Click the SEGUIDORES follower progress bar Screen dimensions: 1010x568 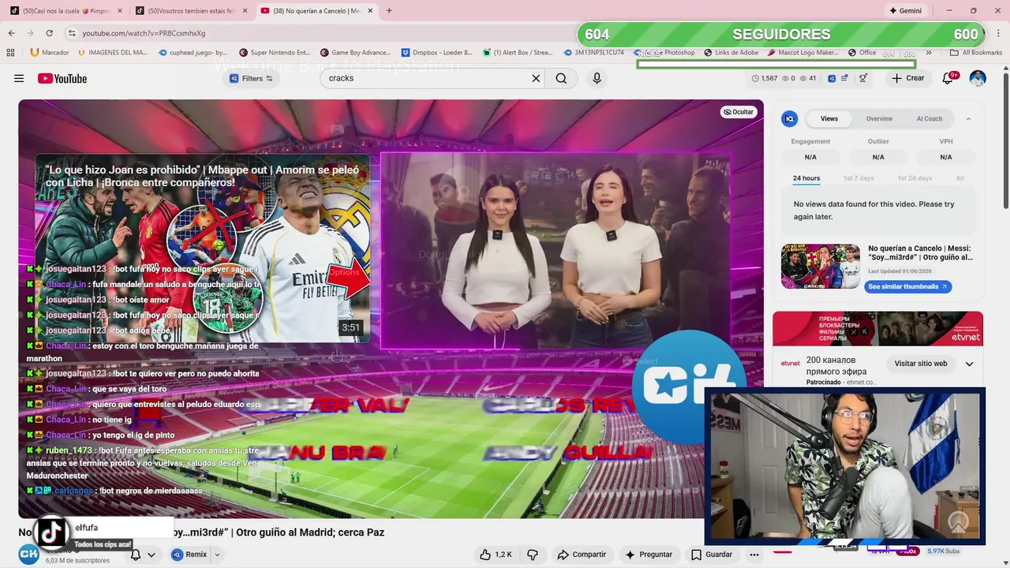click(x=781, y=35)
